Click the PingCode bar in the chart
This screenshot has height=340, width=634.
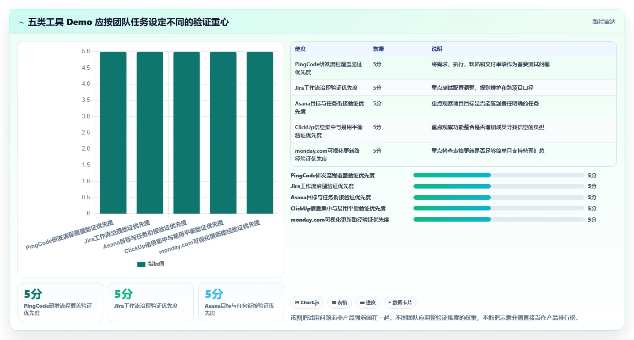coord(113,133)
